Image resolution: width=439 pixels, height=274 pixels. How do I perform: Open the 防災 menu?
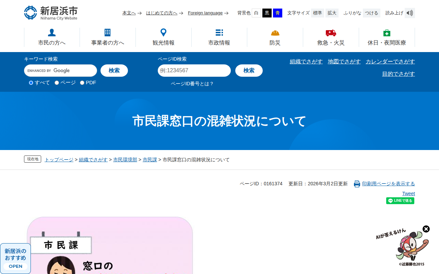[x=275, y=37]
